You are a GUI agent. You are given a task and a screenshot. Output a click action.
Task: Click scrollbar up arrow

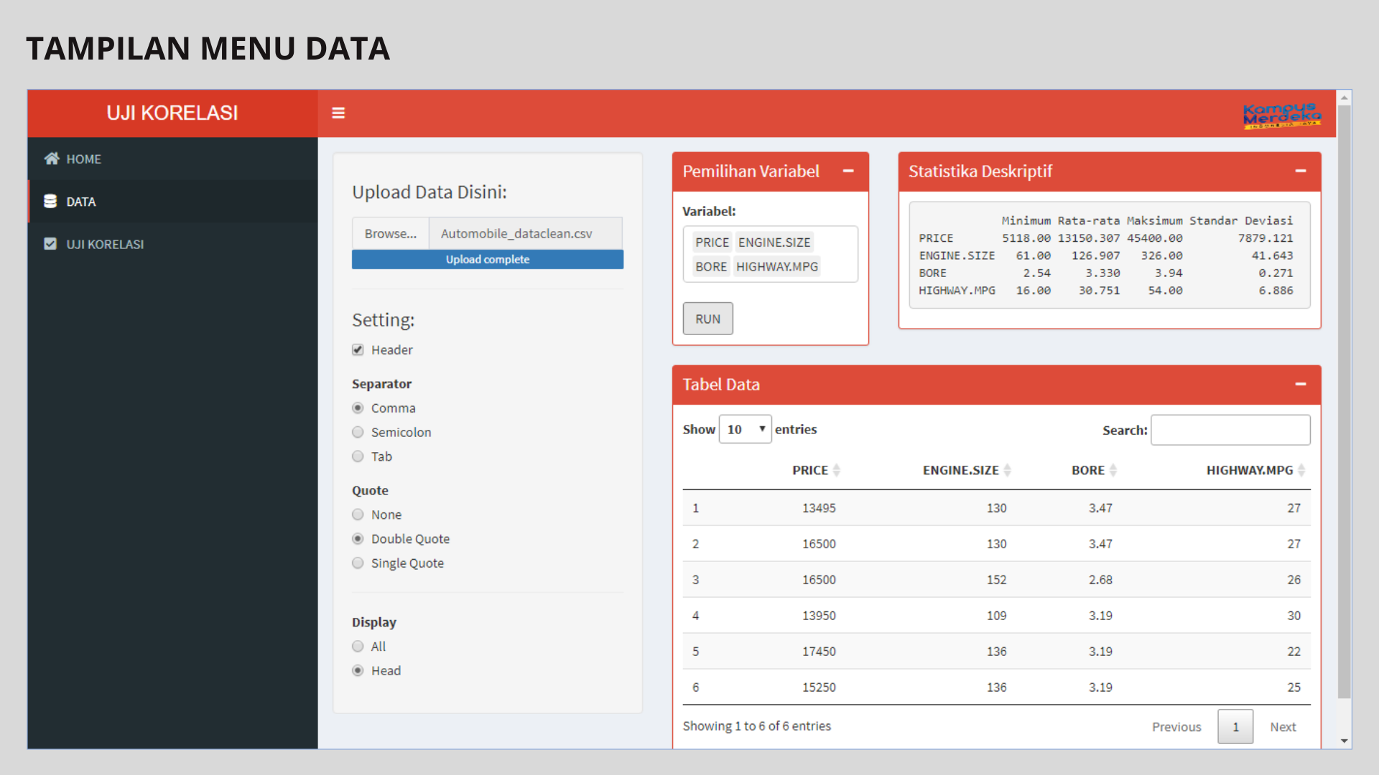point(1345,97)
